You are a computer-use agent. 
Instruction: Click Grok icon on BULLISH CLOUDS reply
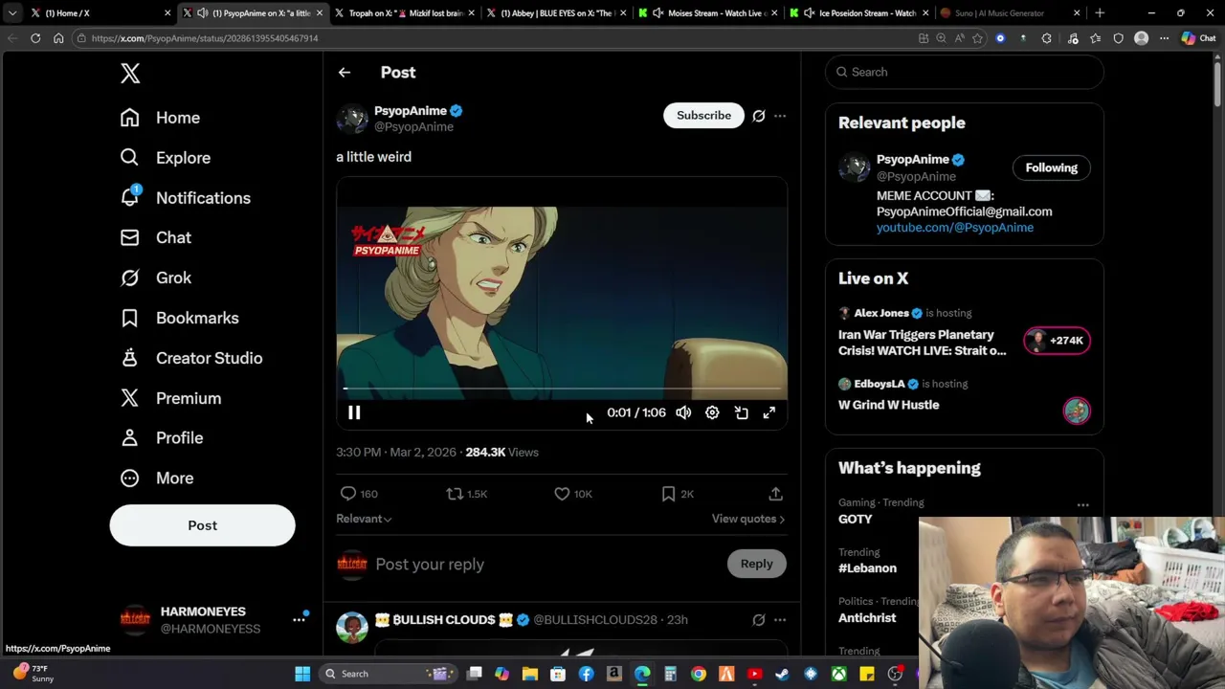point(759,620)
